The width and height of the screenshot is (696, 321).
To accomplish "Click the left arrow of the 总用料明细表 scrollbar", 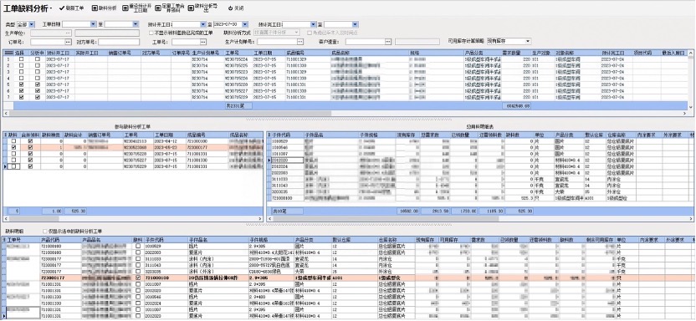I will point(269,218).
